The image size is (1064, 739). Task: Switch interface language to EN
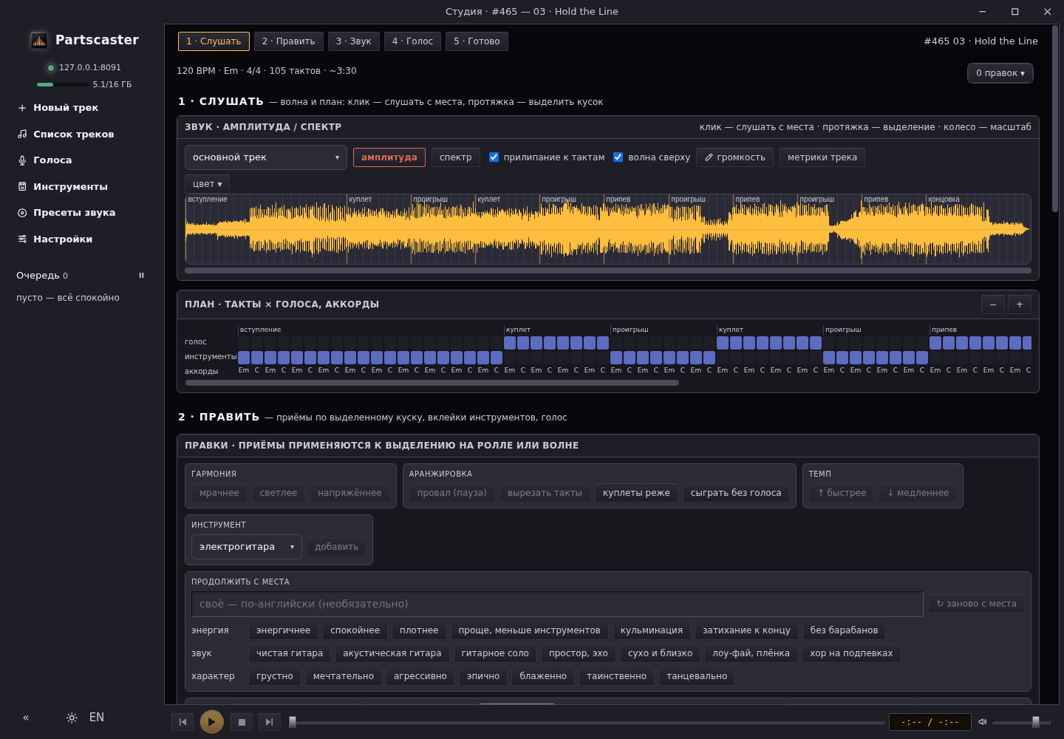[x=97, y=718]
